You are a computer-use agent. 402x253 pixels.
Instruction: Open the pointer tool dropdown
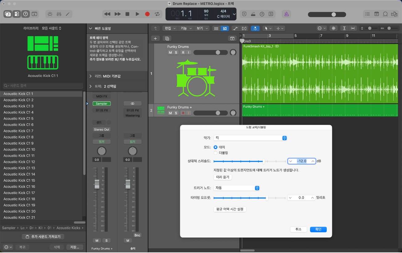pyautogui.click(x=267, y=28)
